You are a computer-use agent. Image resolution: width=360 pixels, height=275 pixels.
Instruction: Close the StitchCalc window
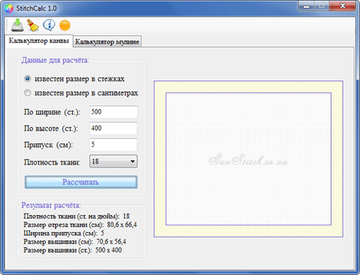click(x=343, y=6)
